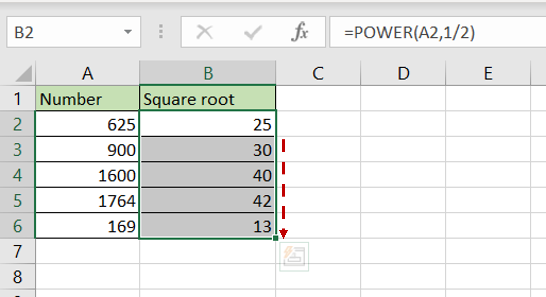Screen dimensions: 546x297
Task: Click the Number header cell
Action: [x=88, y=99]
